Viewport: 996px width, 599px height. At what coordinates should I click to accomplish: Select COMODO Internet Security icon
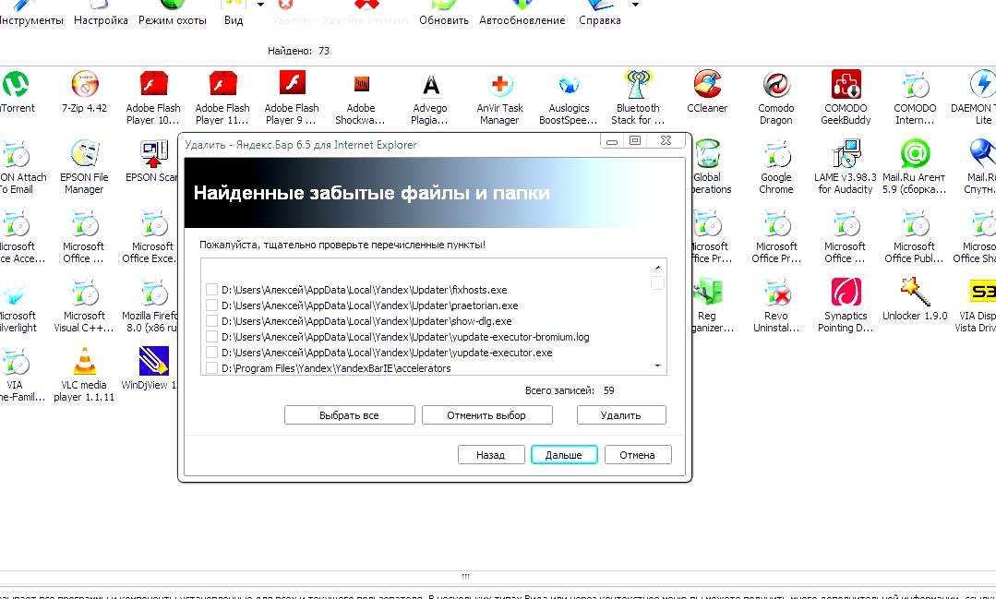(x=916, y=85)
